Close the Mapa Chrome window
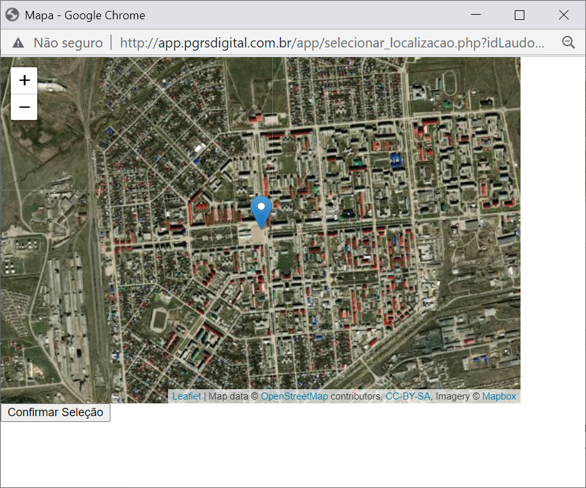 (x=564, y=15)
